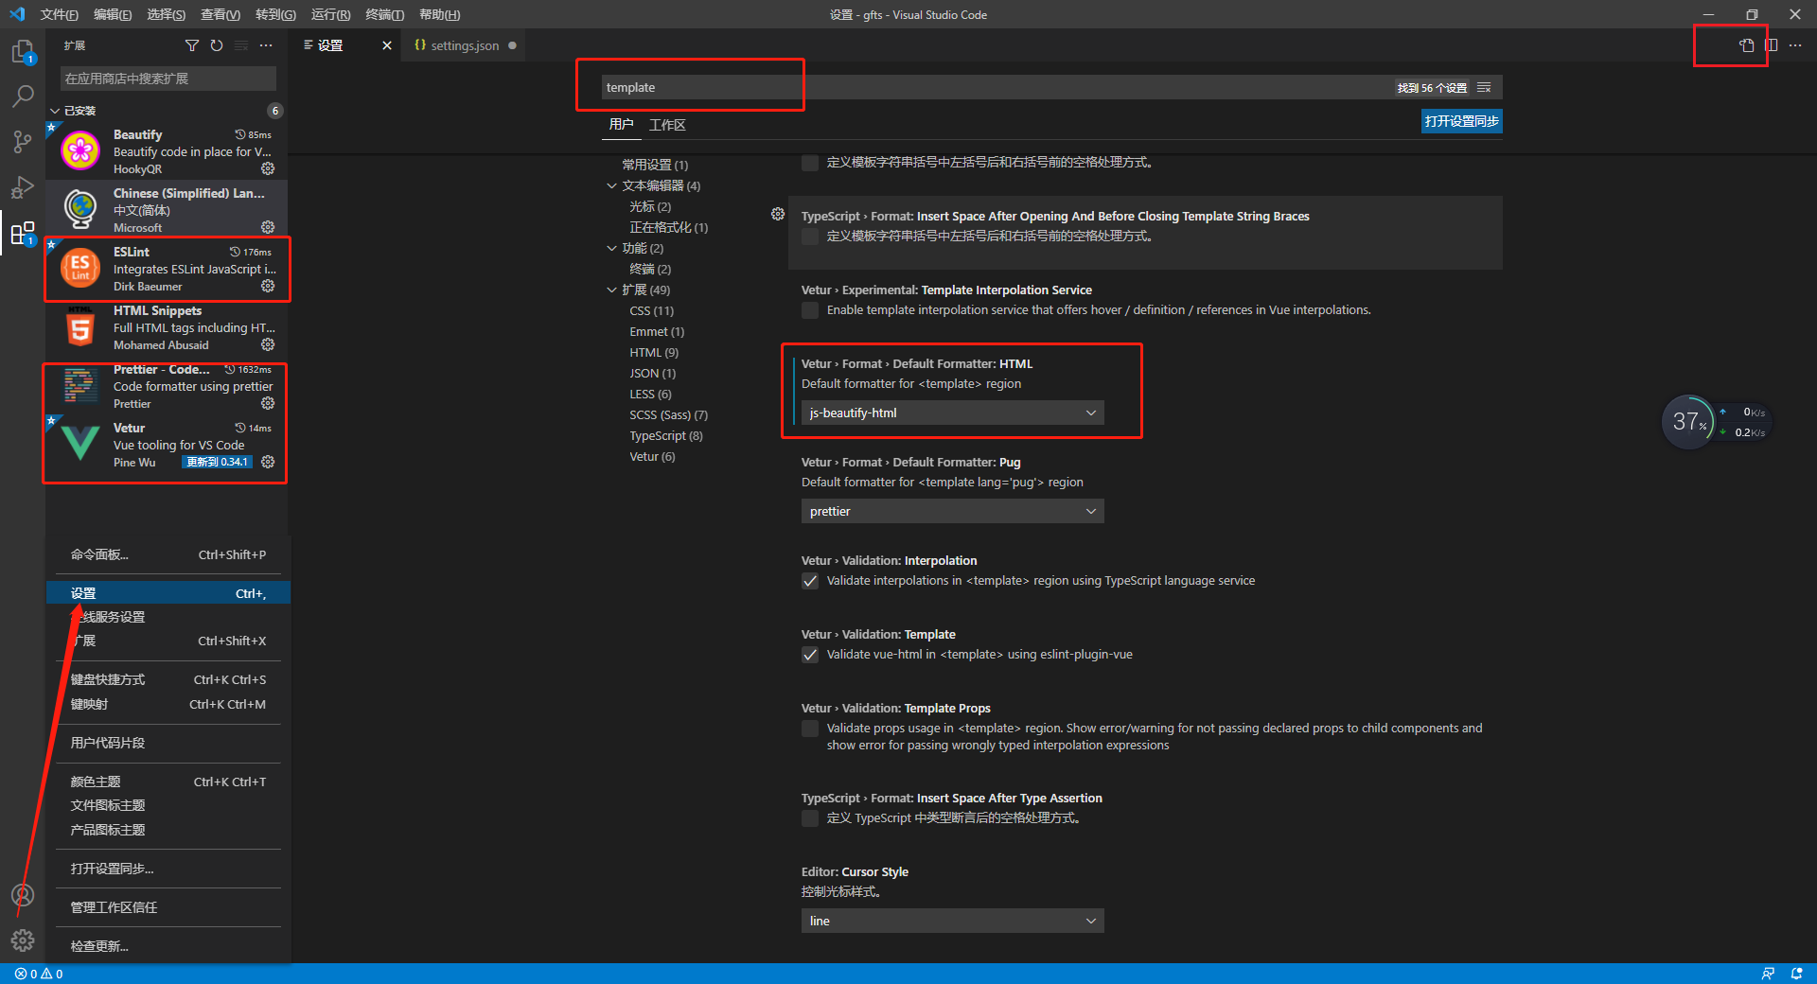The image size is (1817, 984).
Task: Enable Vetur Validation Template Props
Action: (x=810, y=729)
